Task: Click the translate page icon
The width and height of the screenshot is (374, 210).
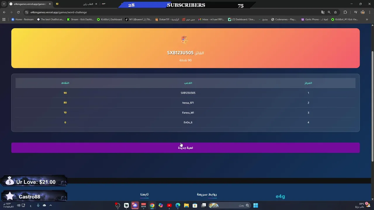Action: tap(323, 12)
